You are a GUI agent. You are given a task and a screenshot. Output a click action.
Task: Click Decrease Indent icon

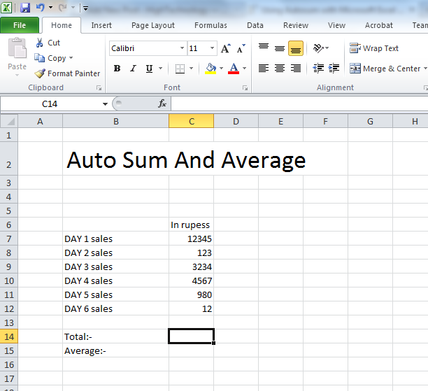click(x=318, y=69)
